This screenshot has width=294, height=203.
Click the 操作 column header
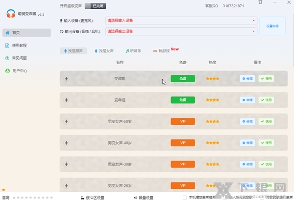[x=257, y=62]
